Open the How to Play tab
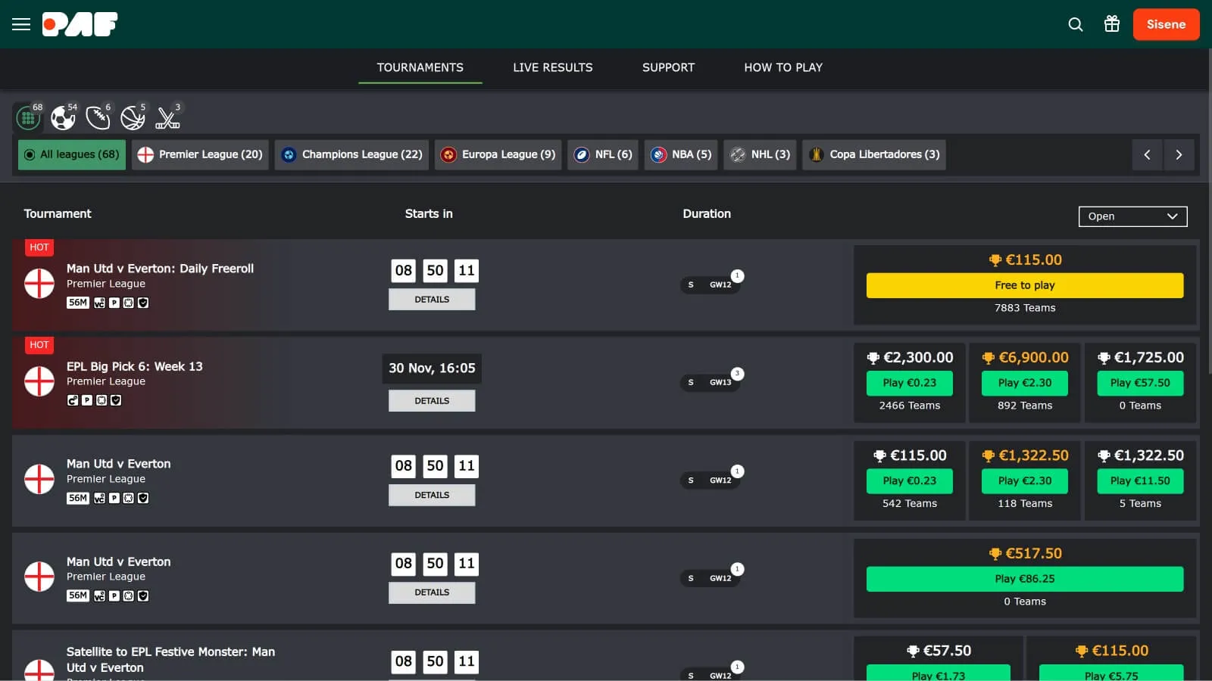This screenshot has width=1212, height=681. click(x=782, y=67)
